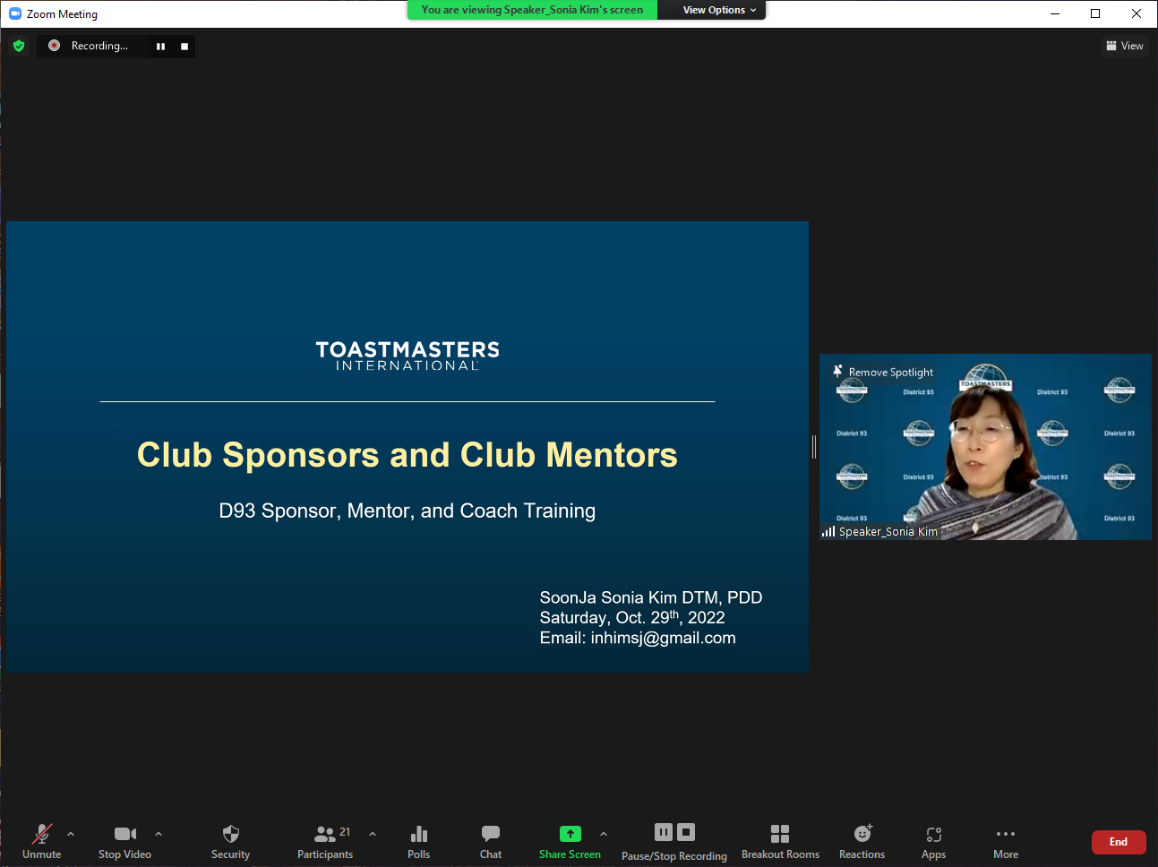Expand caret next to Participants
Screen dimensions: 1158x867
[373, 834]
